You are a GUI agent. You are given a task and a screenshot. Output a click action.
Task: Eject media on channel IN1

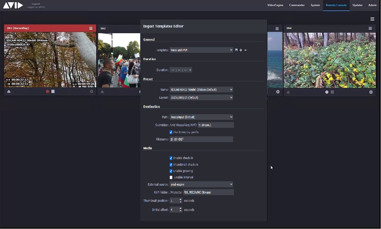8,92
